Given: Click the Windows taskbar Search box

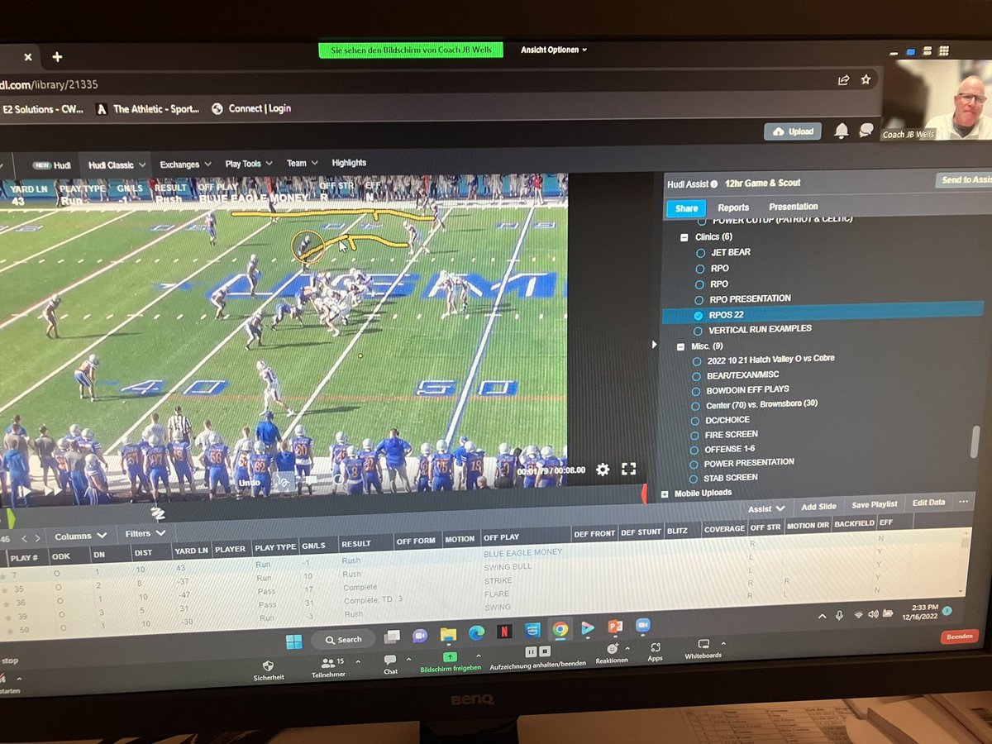Looking at the screenshot, I should (345, 639).
